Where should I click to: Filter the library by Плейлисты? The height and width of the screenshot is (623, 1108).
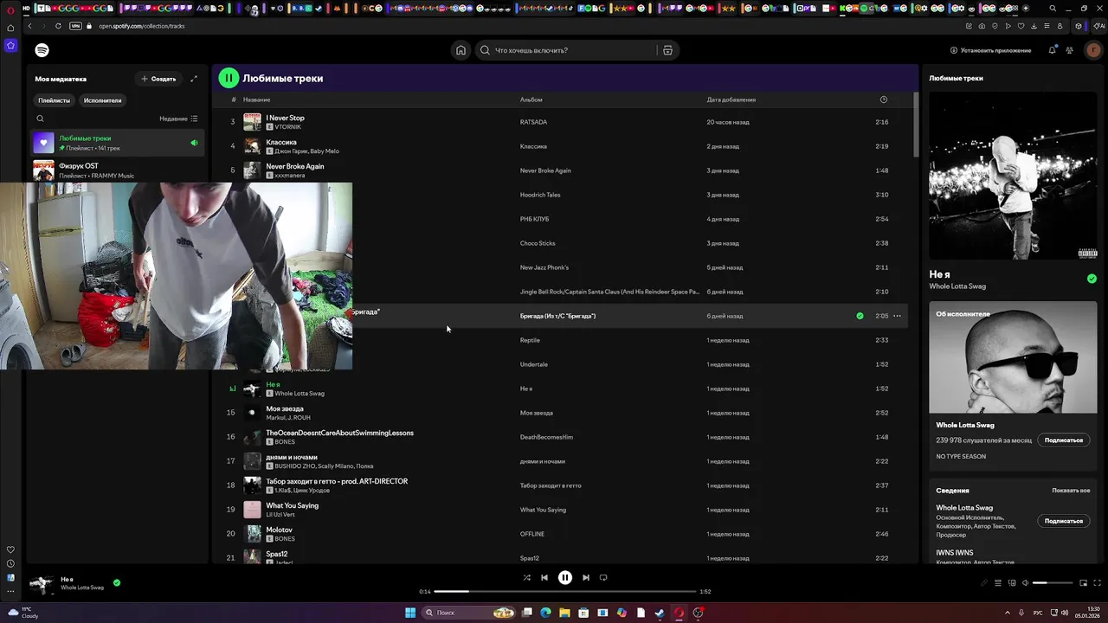54,100
